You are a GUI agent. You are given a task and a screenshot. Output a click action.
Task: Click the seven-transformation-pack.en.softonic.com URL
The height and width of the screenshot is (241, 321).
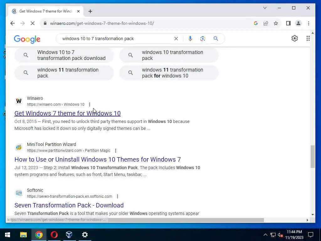click(x=69, y=196)
